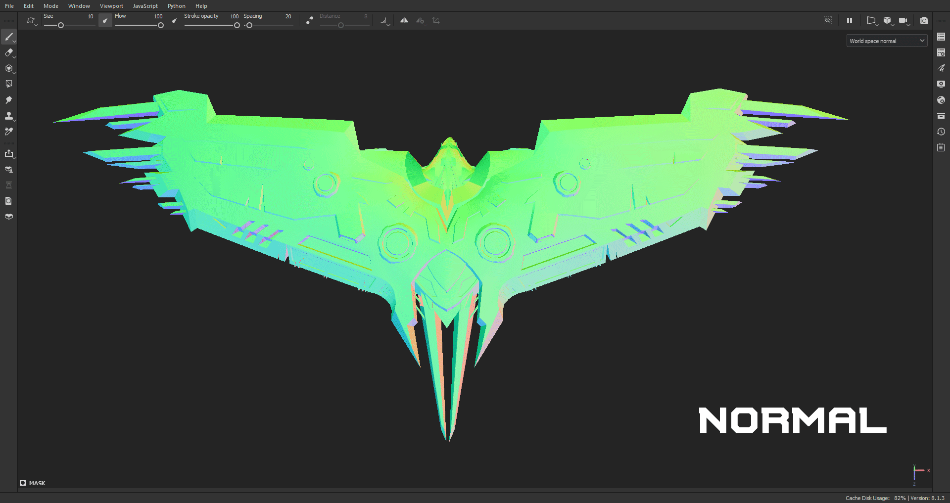Open the History panel icon

pos(941,132)
